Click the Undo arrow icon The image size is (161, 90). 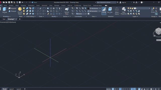coord(22,2)
